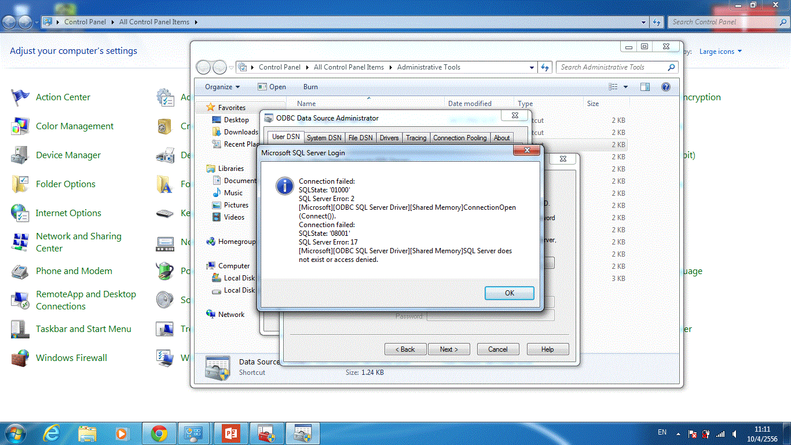
Task: Switch to the System DSN tab
Action: [324, 138]
